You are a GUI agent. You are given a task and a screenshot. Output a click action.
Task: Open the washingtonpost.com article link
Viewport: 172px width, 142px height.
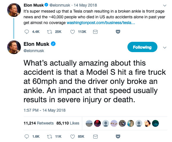tap(101, 23)
